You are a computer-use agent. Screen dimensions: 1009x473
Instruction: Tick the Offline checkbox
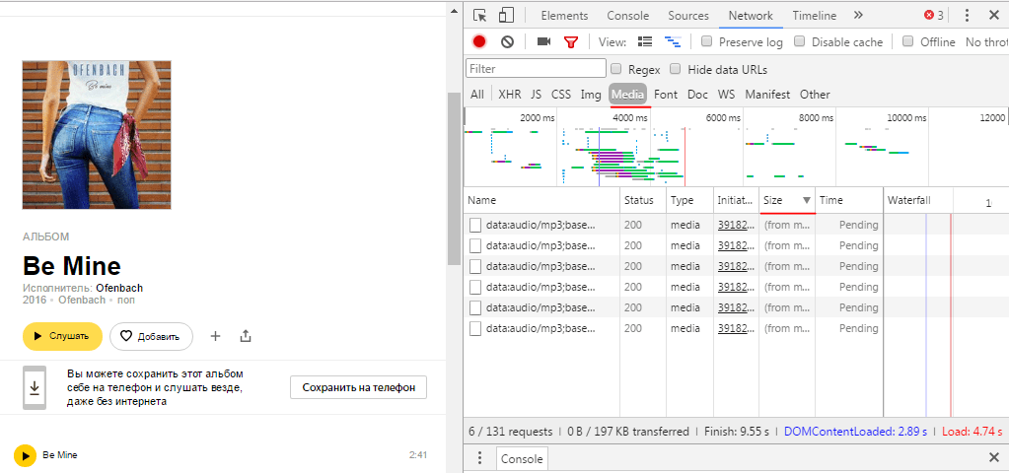pos(908,41)
